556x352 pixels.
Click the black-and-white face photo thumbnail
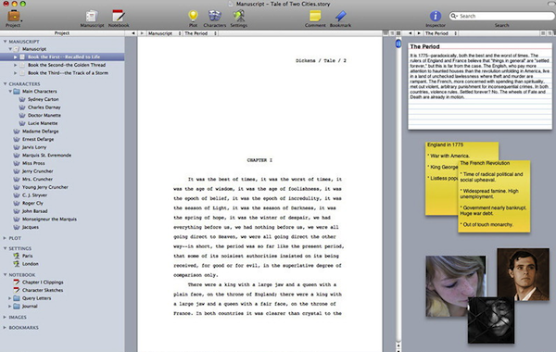491,321
